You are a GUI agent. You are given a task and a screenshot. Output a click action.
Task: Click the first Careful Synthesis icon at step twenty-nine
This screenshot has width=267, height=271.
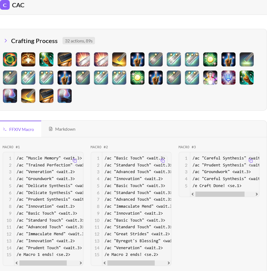click(x=10, y=96)
